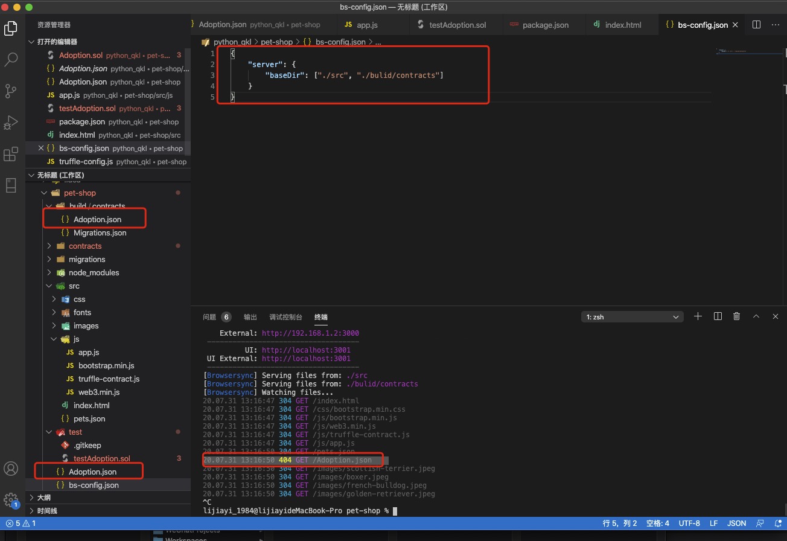The height and width of the screenshot is (541, 787).
Task: Open the http://192.168.1.2:3000 terminal link
Action: coord(310,333)
